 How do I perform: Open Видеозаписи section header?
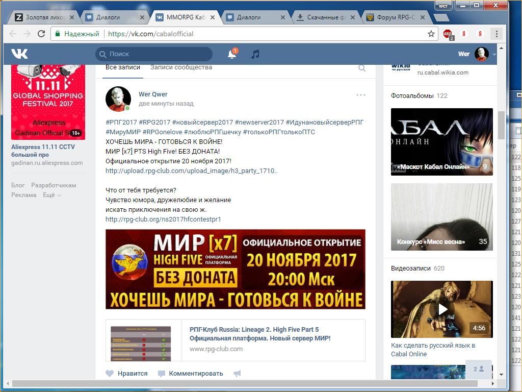(410, 268)
